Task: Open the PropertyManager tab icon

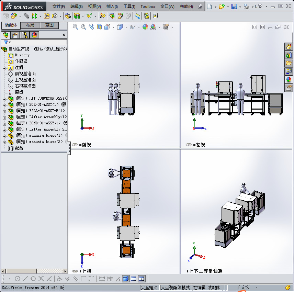Action: click(15, 35)
